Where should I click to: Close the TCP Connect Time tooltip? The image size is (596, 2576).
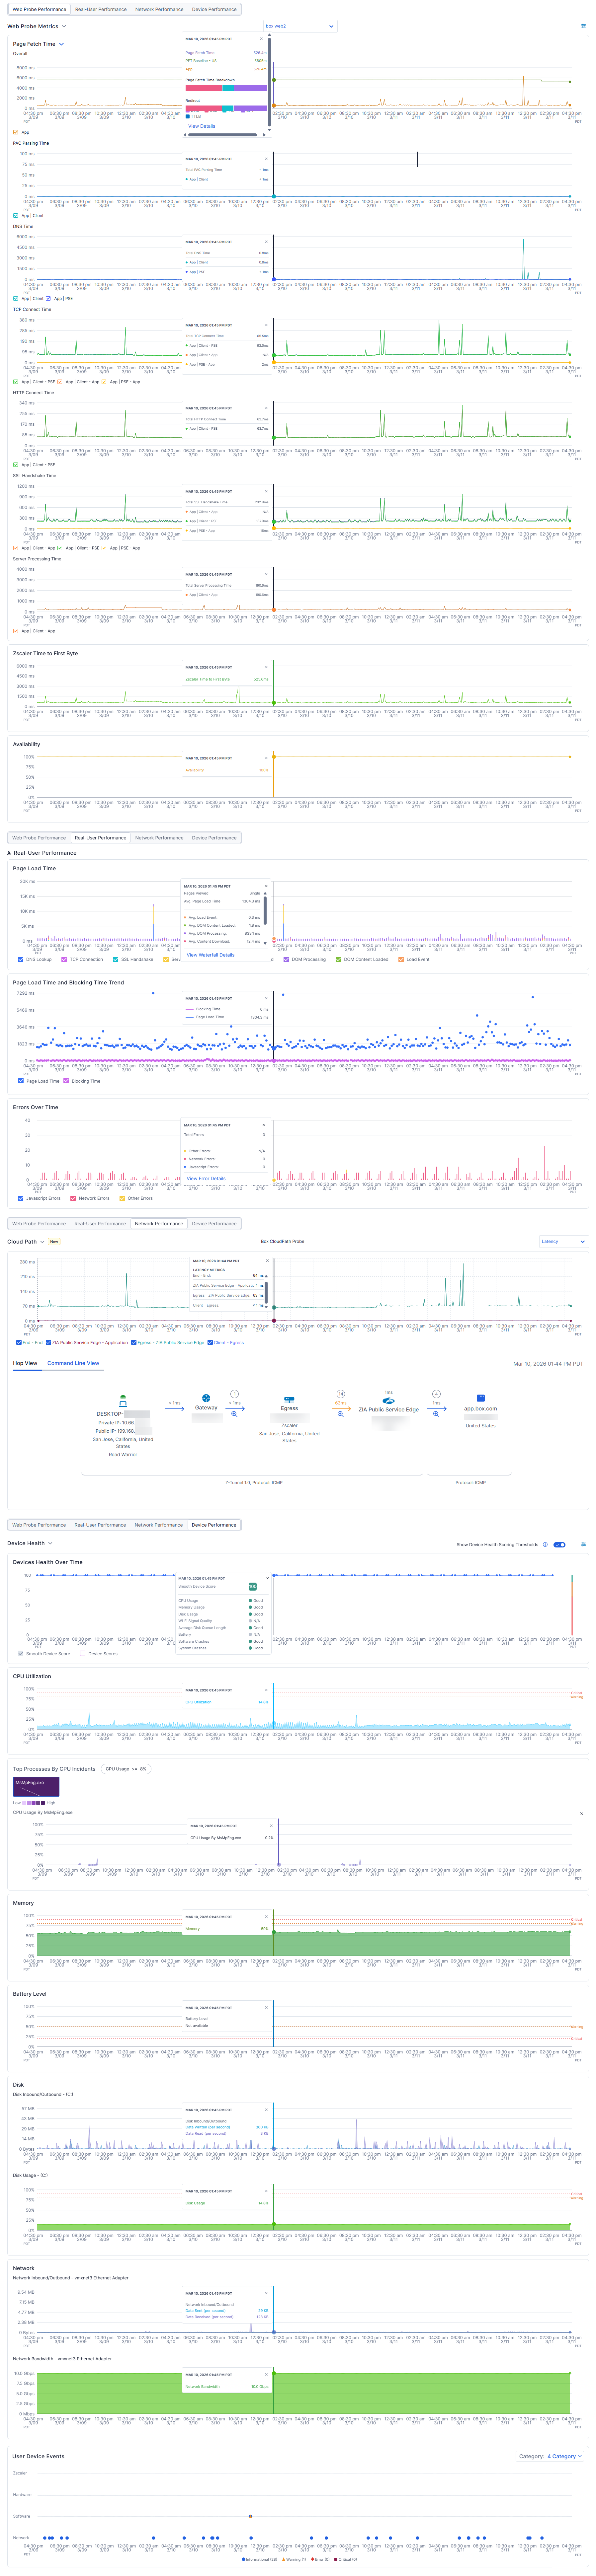[x=266, y=325]
